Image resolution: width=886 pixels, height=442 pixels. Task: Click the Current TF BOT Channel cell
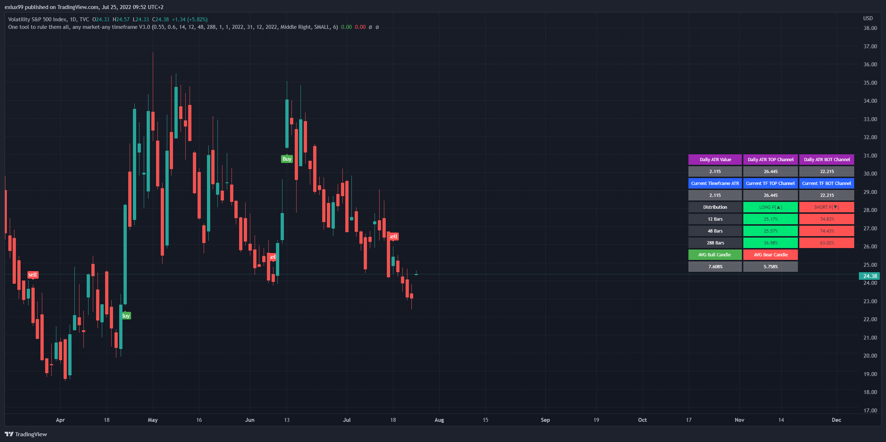click(826, 183)
